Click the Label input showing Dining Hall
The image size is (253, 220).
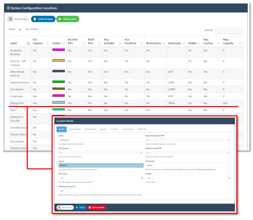(101, 140)
